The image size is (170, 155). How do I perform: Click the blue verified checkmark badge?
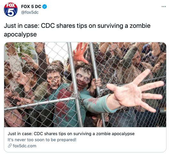pos(44,6)
